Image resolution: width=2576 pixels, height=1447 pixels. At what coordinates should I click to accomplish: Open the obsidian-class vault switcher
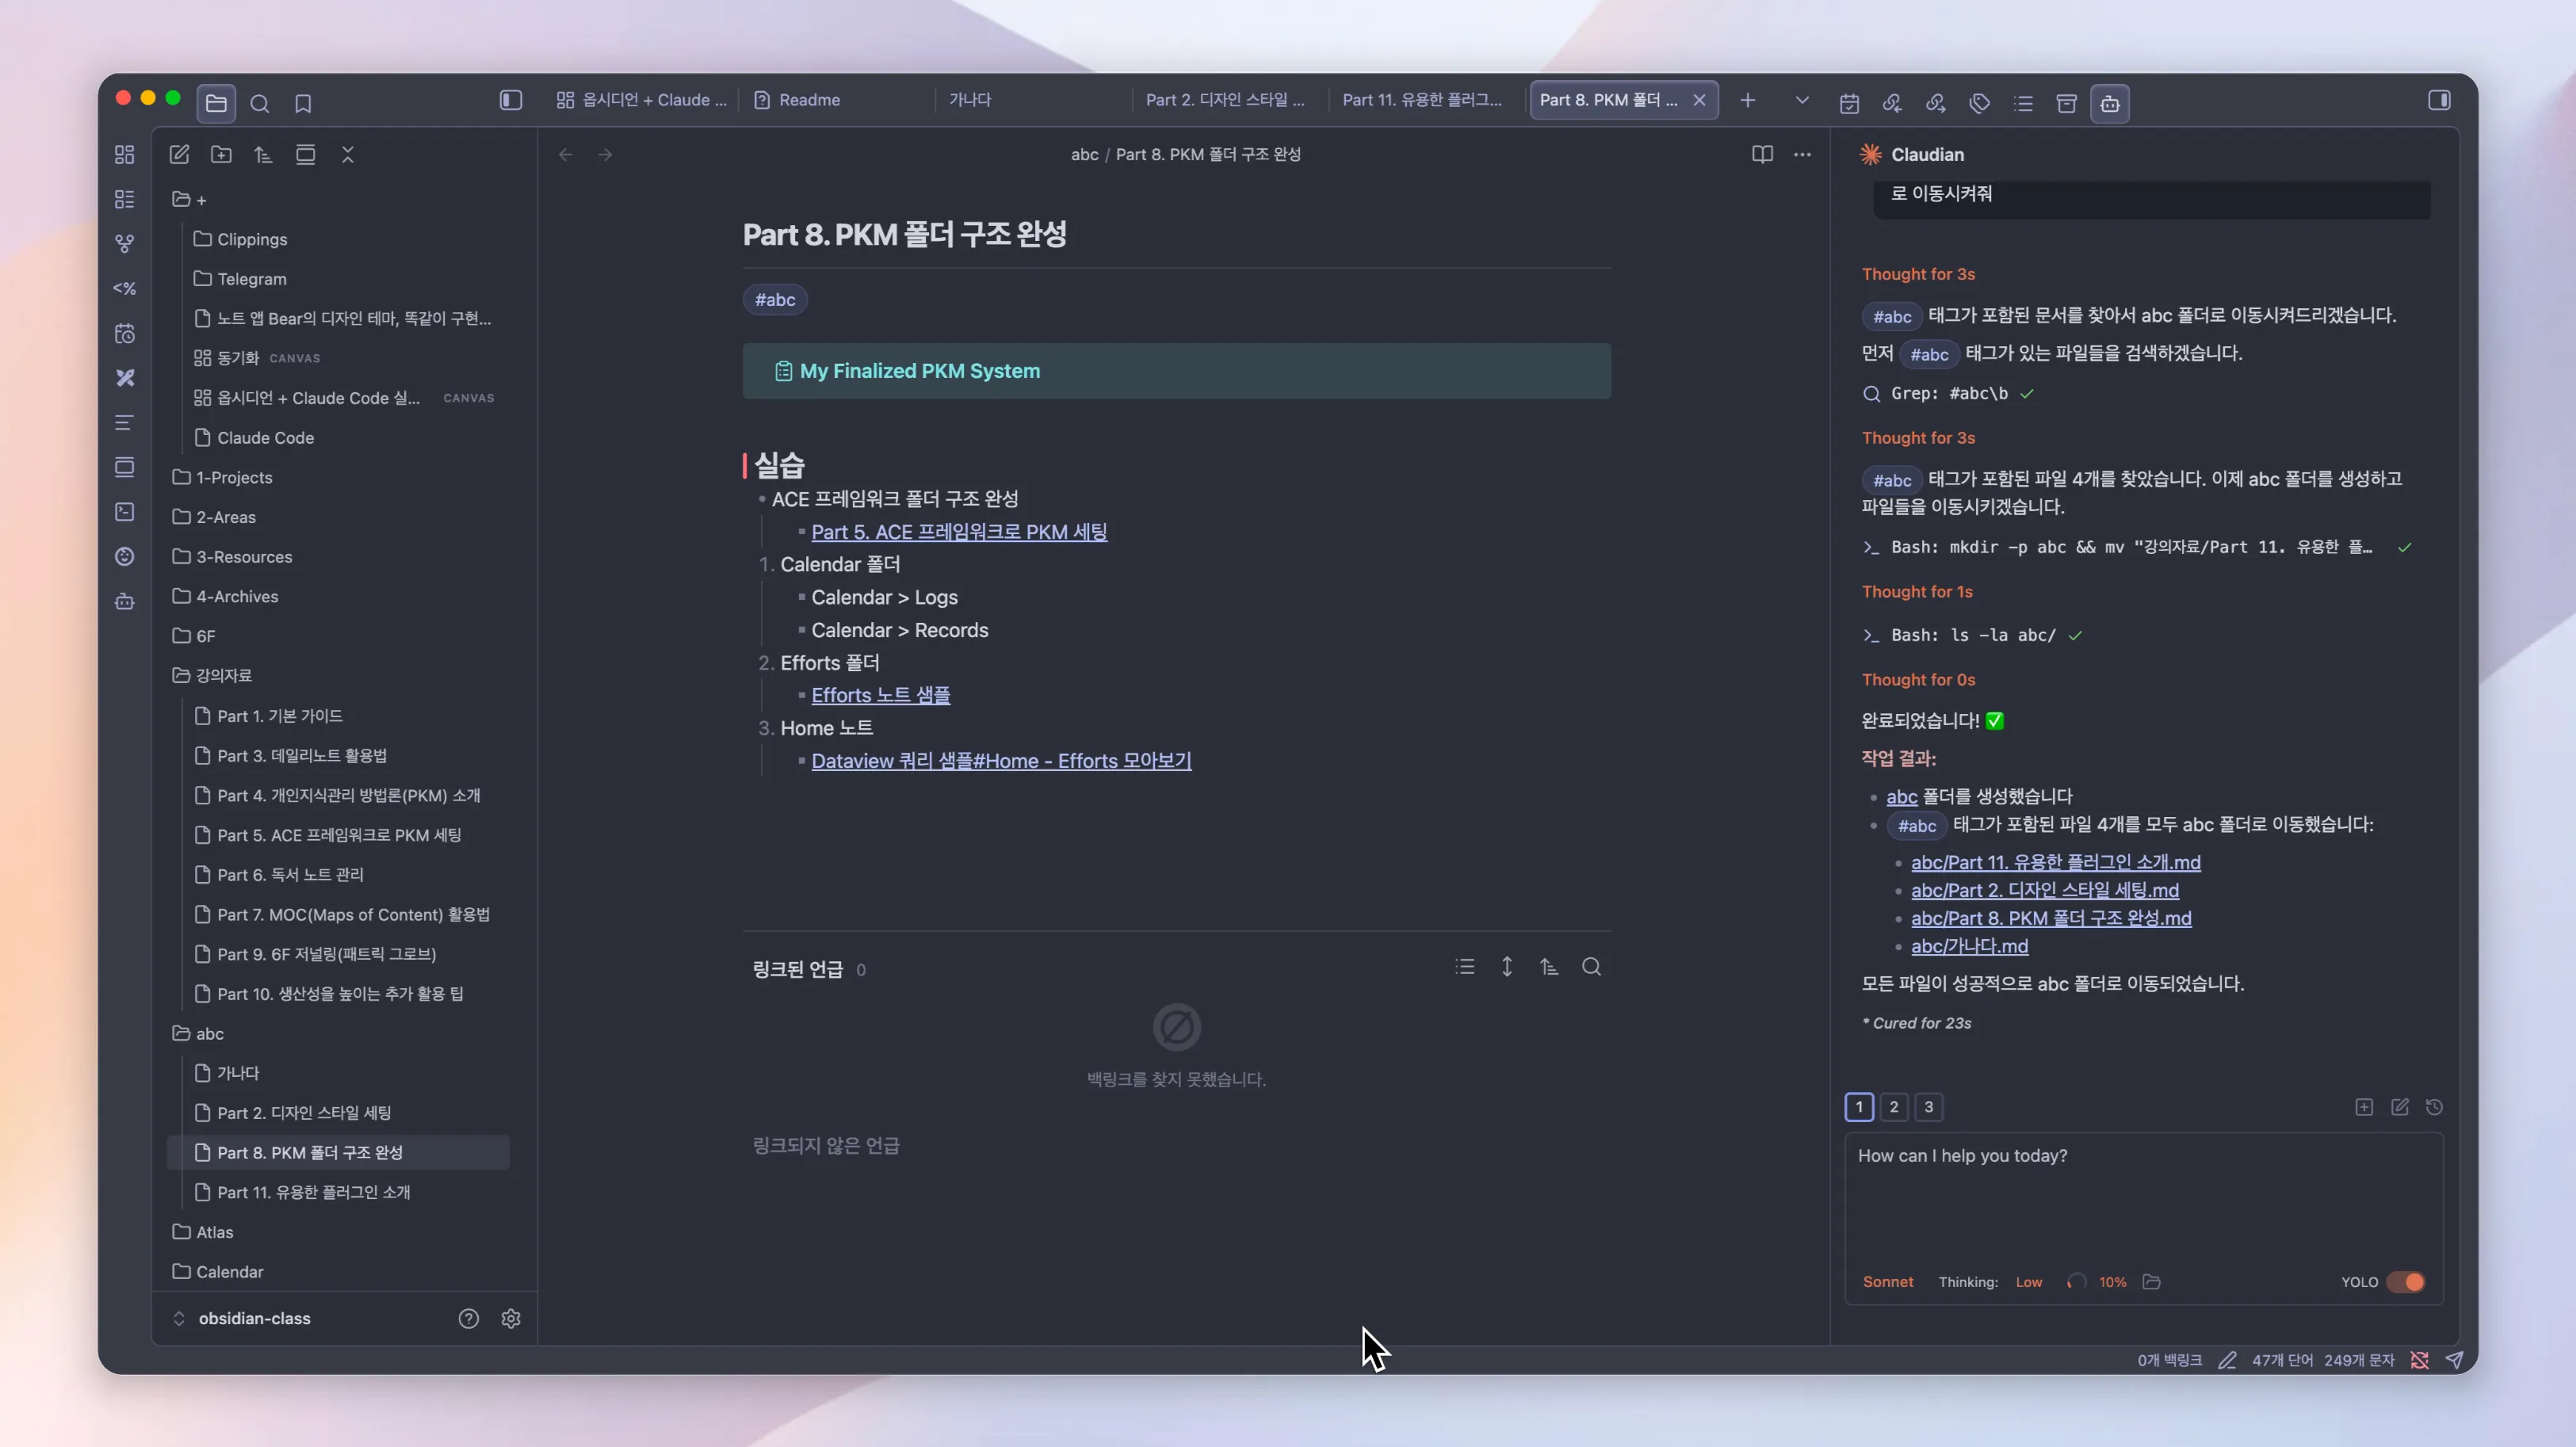point(255,1318)
